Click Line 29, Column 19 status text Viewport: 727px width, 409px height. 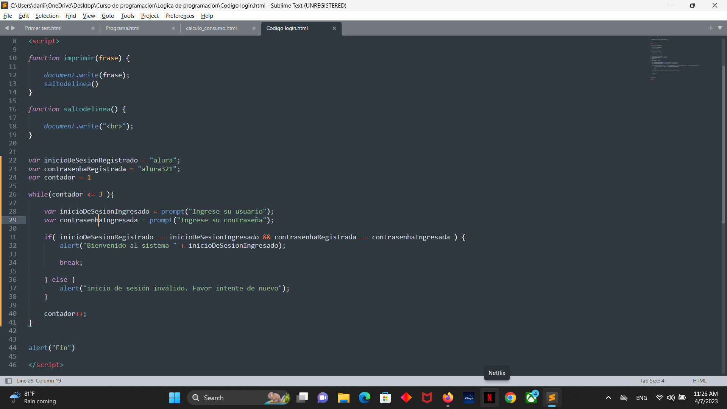coord(39,381)
